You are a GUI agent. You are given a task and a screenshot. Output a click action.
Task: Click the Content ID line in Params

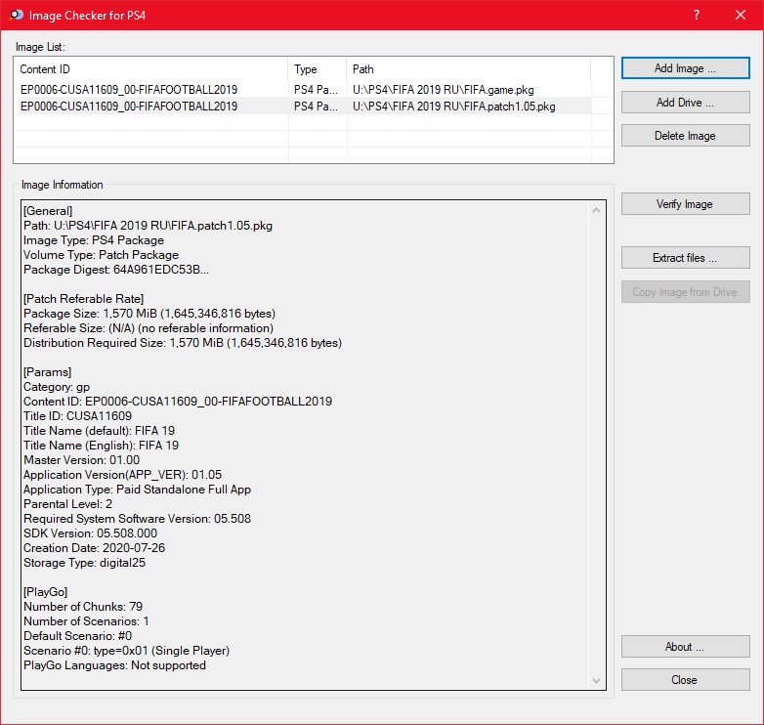pyautogui.click(x=178, y=402)
